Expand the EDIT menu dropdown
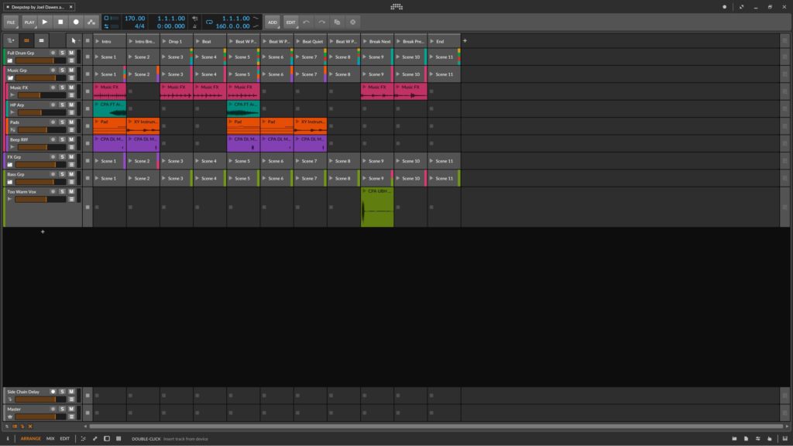The height and width of the screenshot is (446, 793). [290, 22]
